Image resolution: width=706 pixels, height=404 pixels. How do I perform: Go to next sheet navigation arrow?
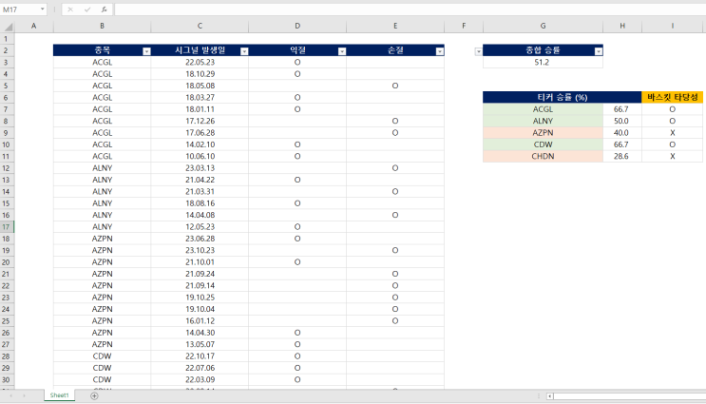tap(24, 395)
